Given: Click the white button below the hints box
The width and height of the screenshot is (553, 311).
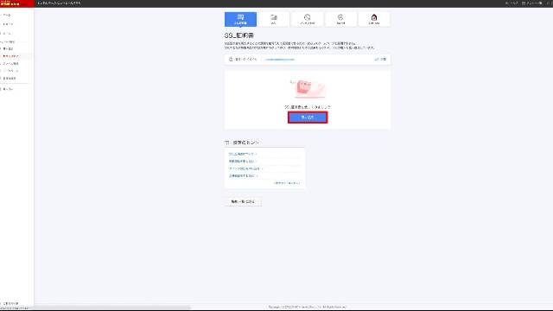Looking at the screenshot, I should point(243,201).
